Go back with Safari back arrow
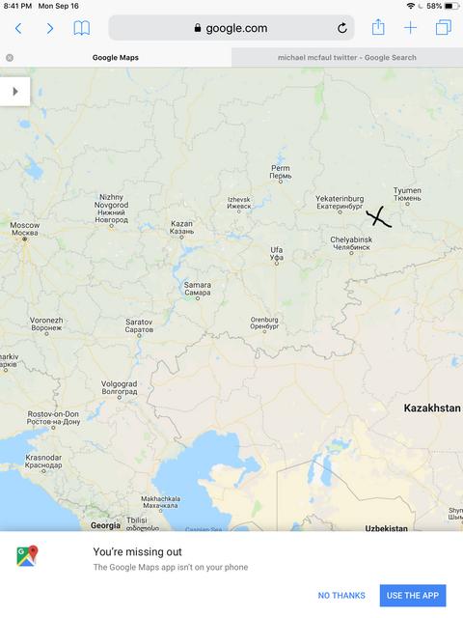Viewport: 463px width, 618px height. [x=18, y=28]
